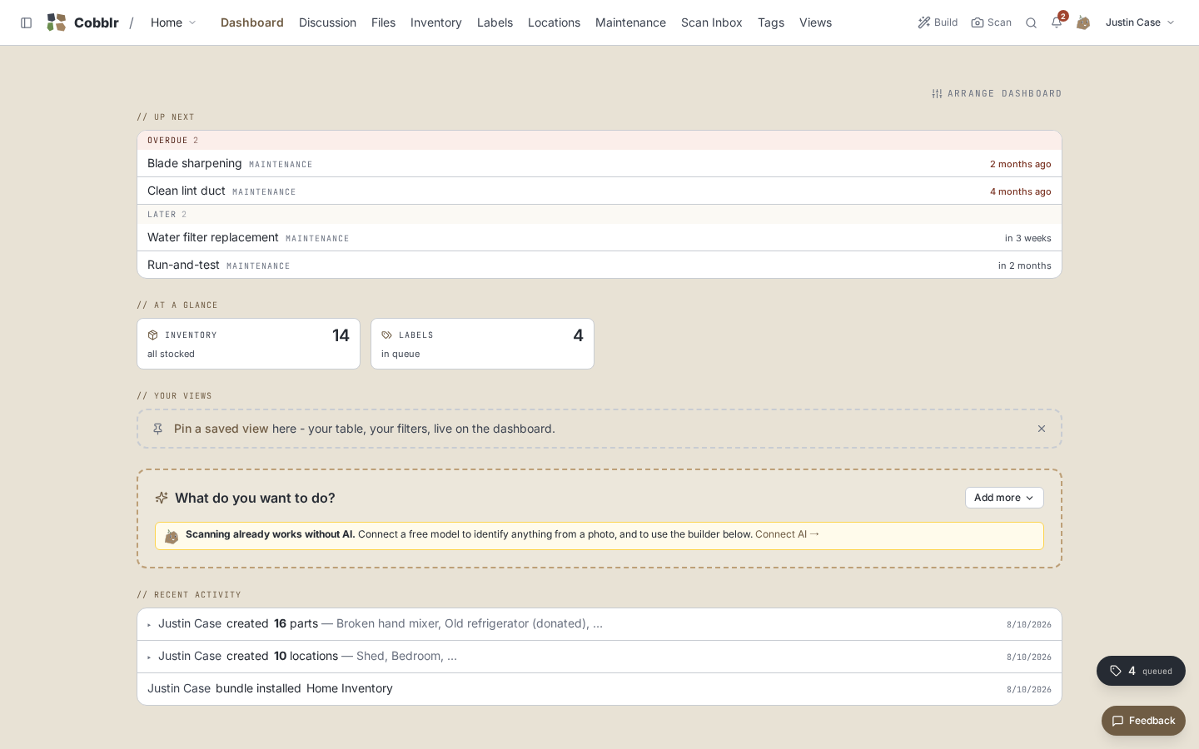This screenshot has height=749, width=1199.
Task: Expand the created 16 parts activity row
Action: 599,624
